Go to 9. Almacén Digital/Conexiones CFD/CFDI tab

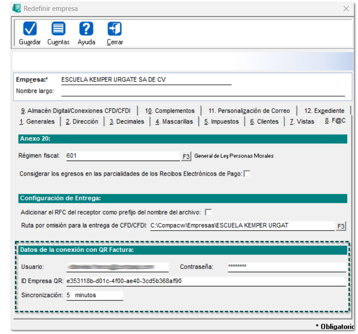point(75,111)
